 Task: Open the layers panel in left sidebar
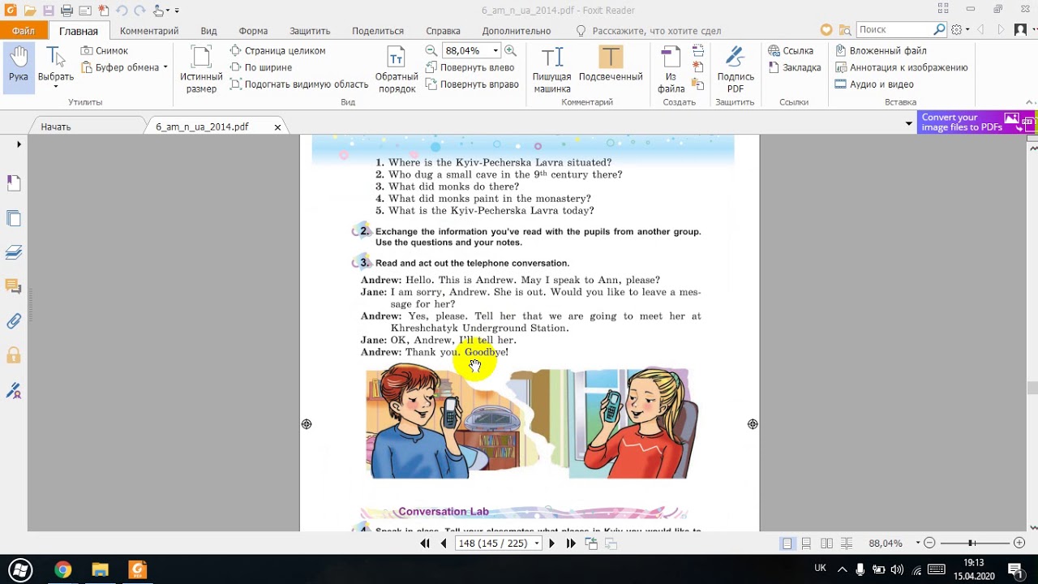pos(14,253)
